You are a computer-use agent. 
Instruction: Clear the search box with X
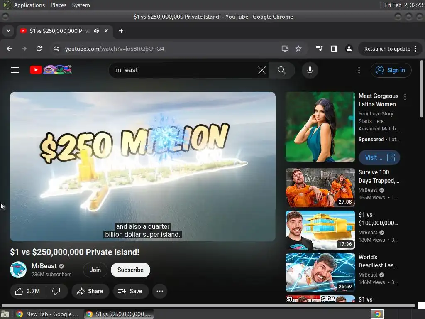tap(262, 70)
